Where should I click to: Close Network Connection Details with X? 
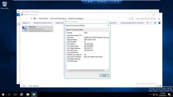click(x=108, y=25)
